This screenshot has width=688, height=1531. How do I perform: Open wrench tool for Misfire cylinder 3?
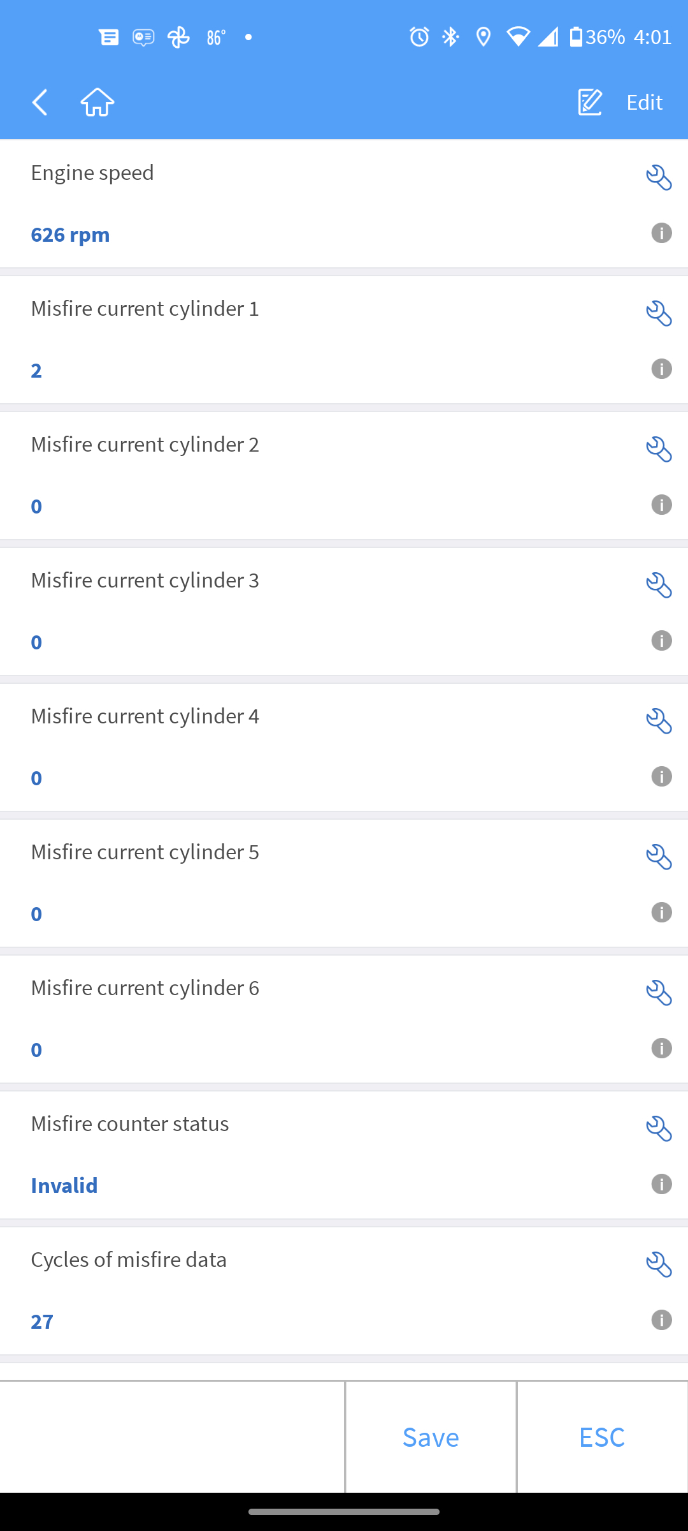click(659, 586)
